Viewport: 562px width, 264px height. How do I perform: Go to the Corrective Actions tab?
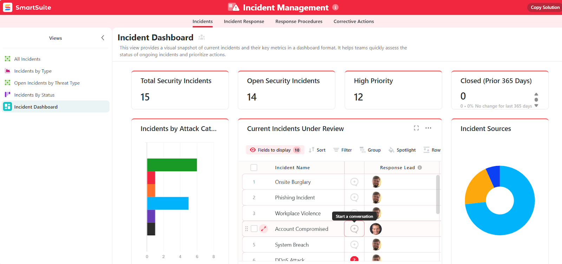(353, 21)
